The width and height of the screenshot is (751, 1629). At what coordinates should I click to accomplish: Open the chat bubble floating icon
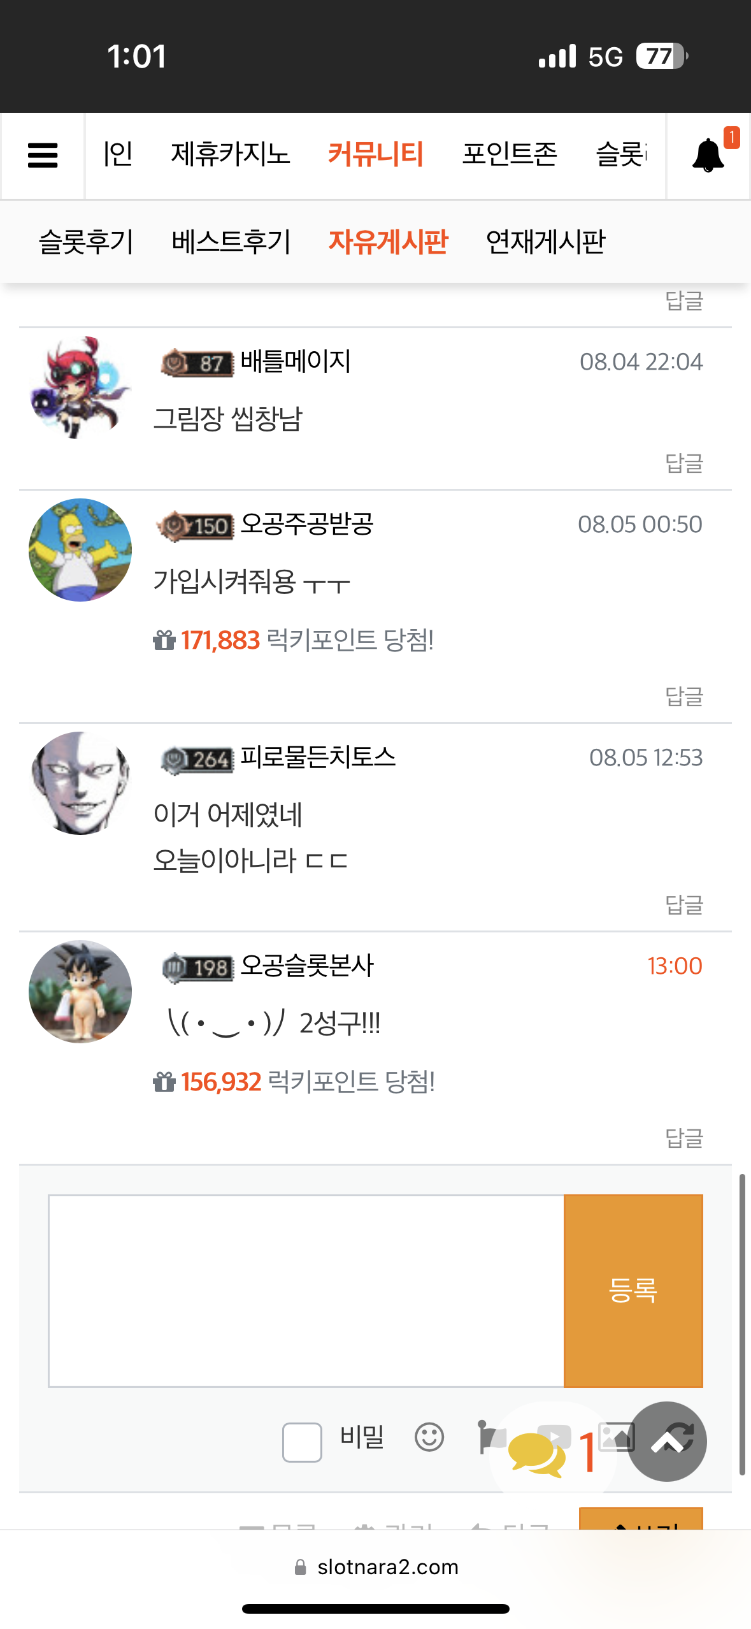537,1453
